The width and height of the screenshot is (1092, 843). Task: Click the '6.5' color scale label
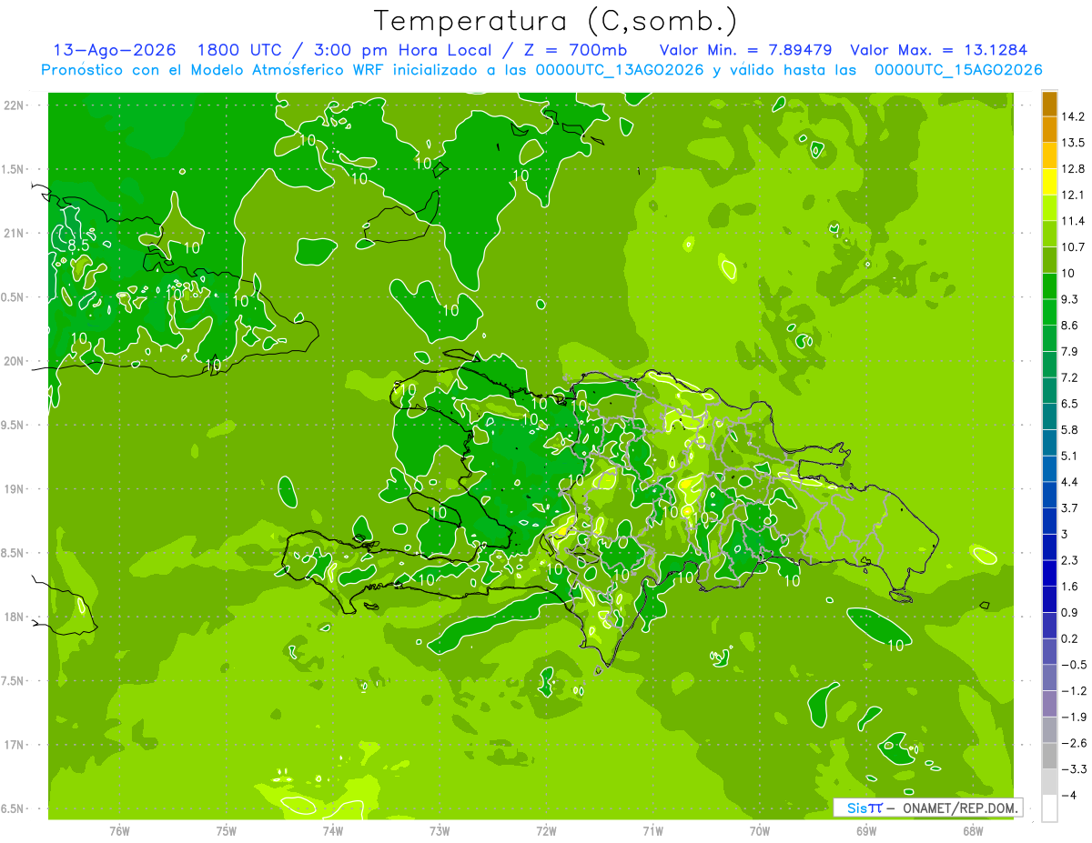point(1071,404)
